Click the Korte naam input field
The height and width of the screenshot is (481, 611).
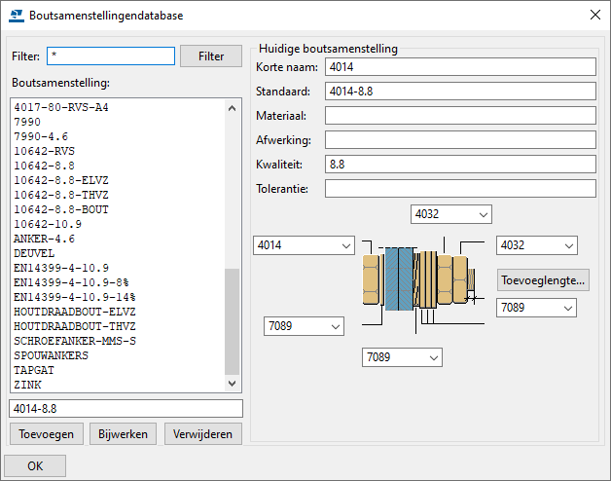tap(459, 67)
